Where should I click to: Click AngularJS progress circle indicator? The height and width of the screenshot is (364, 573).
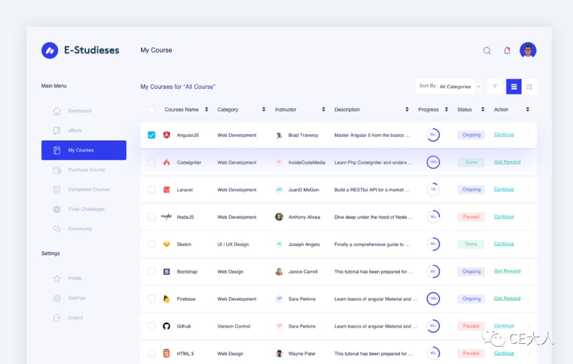[433, 135]
